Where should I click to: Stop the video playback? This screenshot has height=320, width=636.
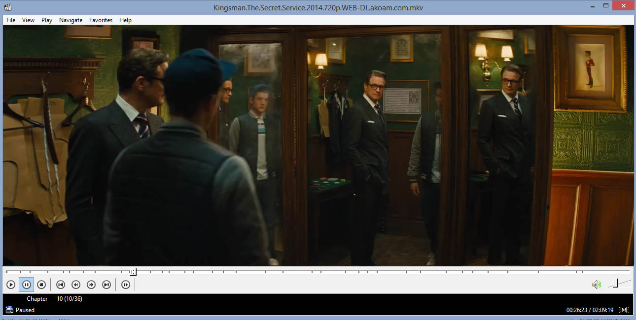42,285
